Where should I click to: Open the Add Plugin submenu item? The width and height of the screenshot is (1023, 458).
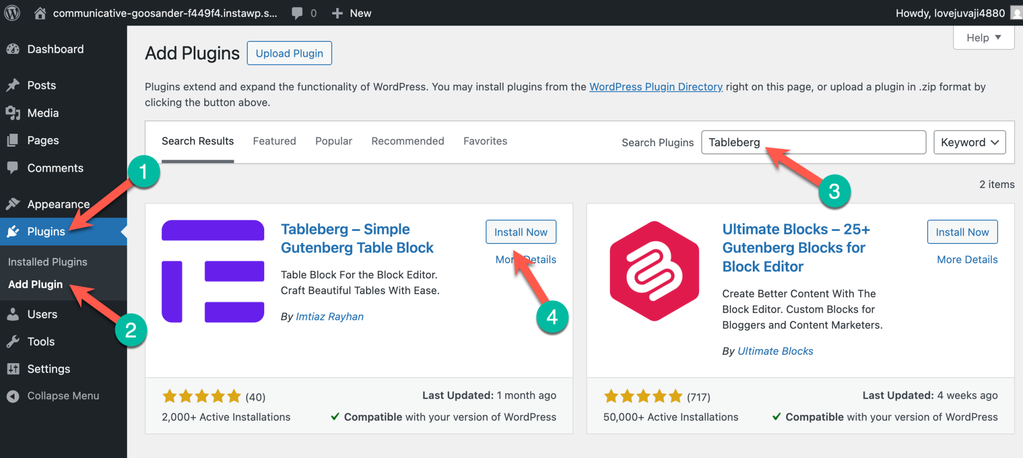[35, 284]
